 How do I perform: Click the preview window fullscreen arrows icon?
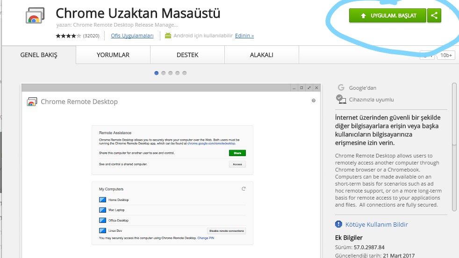[x=309, y=87]
